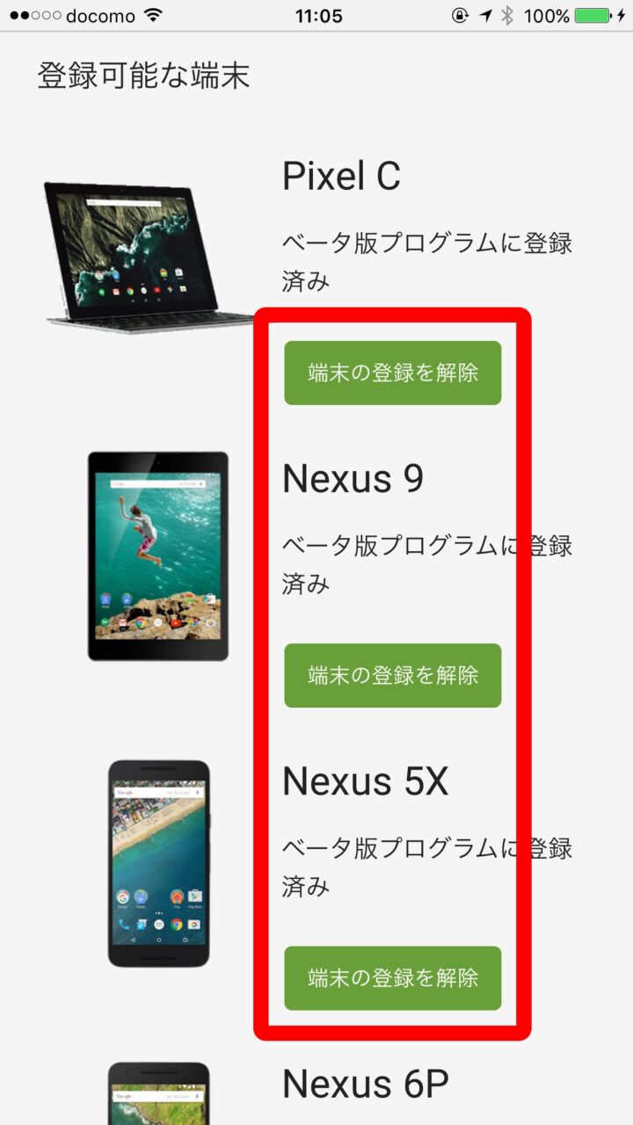This screenshot has width=633, height=1125.
Task: Tap the 登録可能な端末 section heading
Action: coord(143,76)
